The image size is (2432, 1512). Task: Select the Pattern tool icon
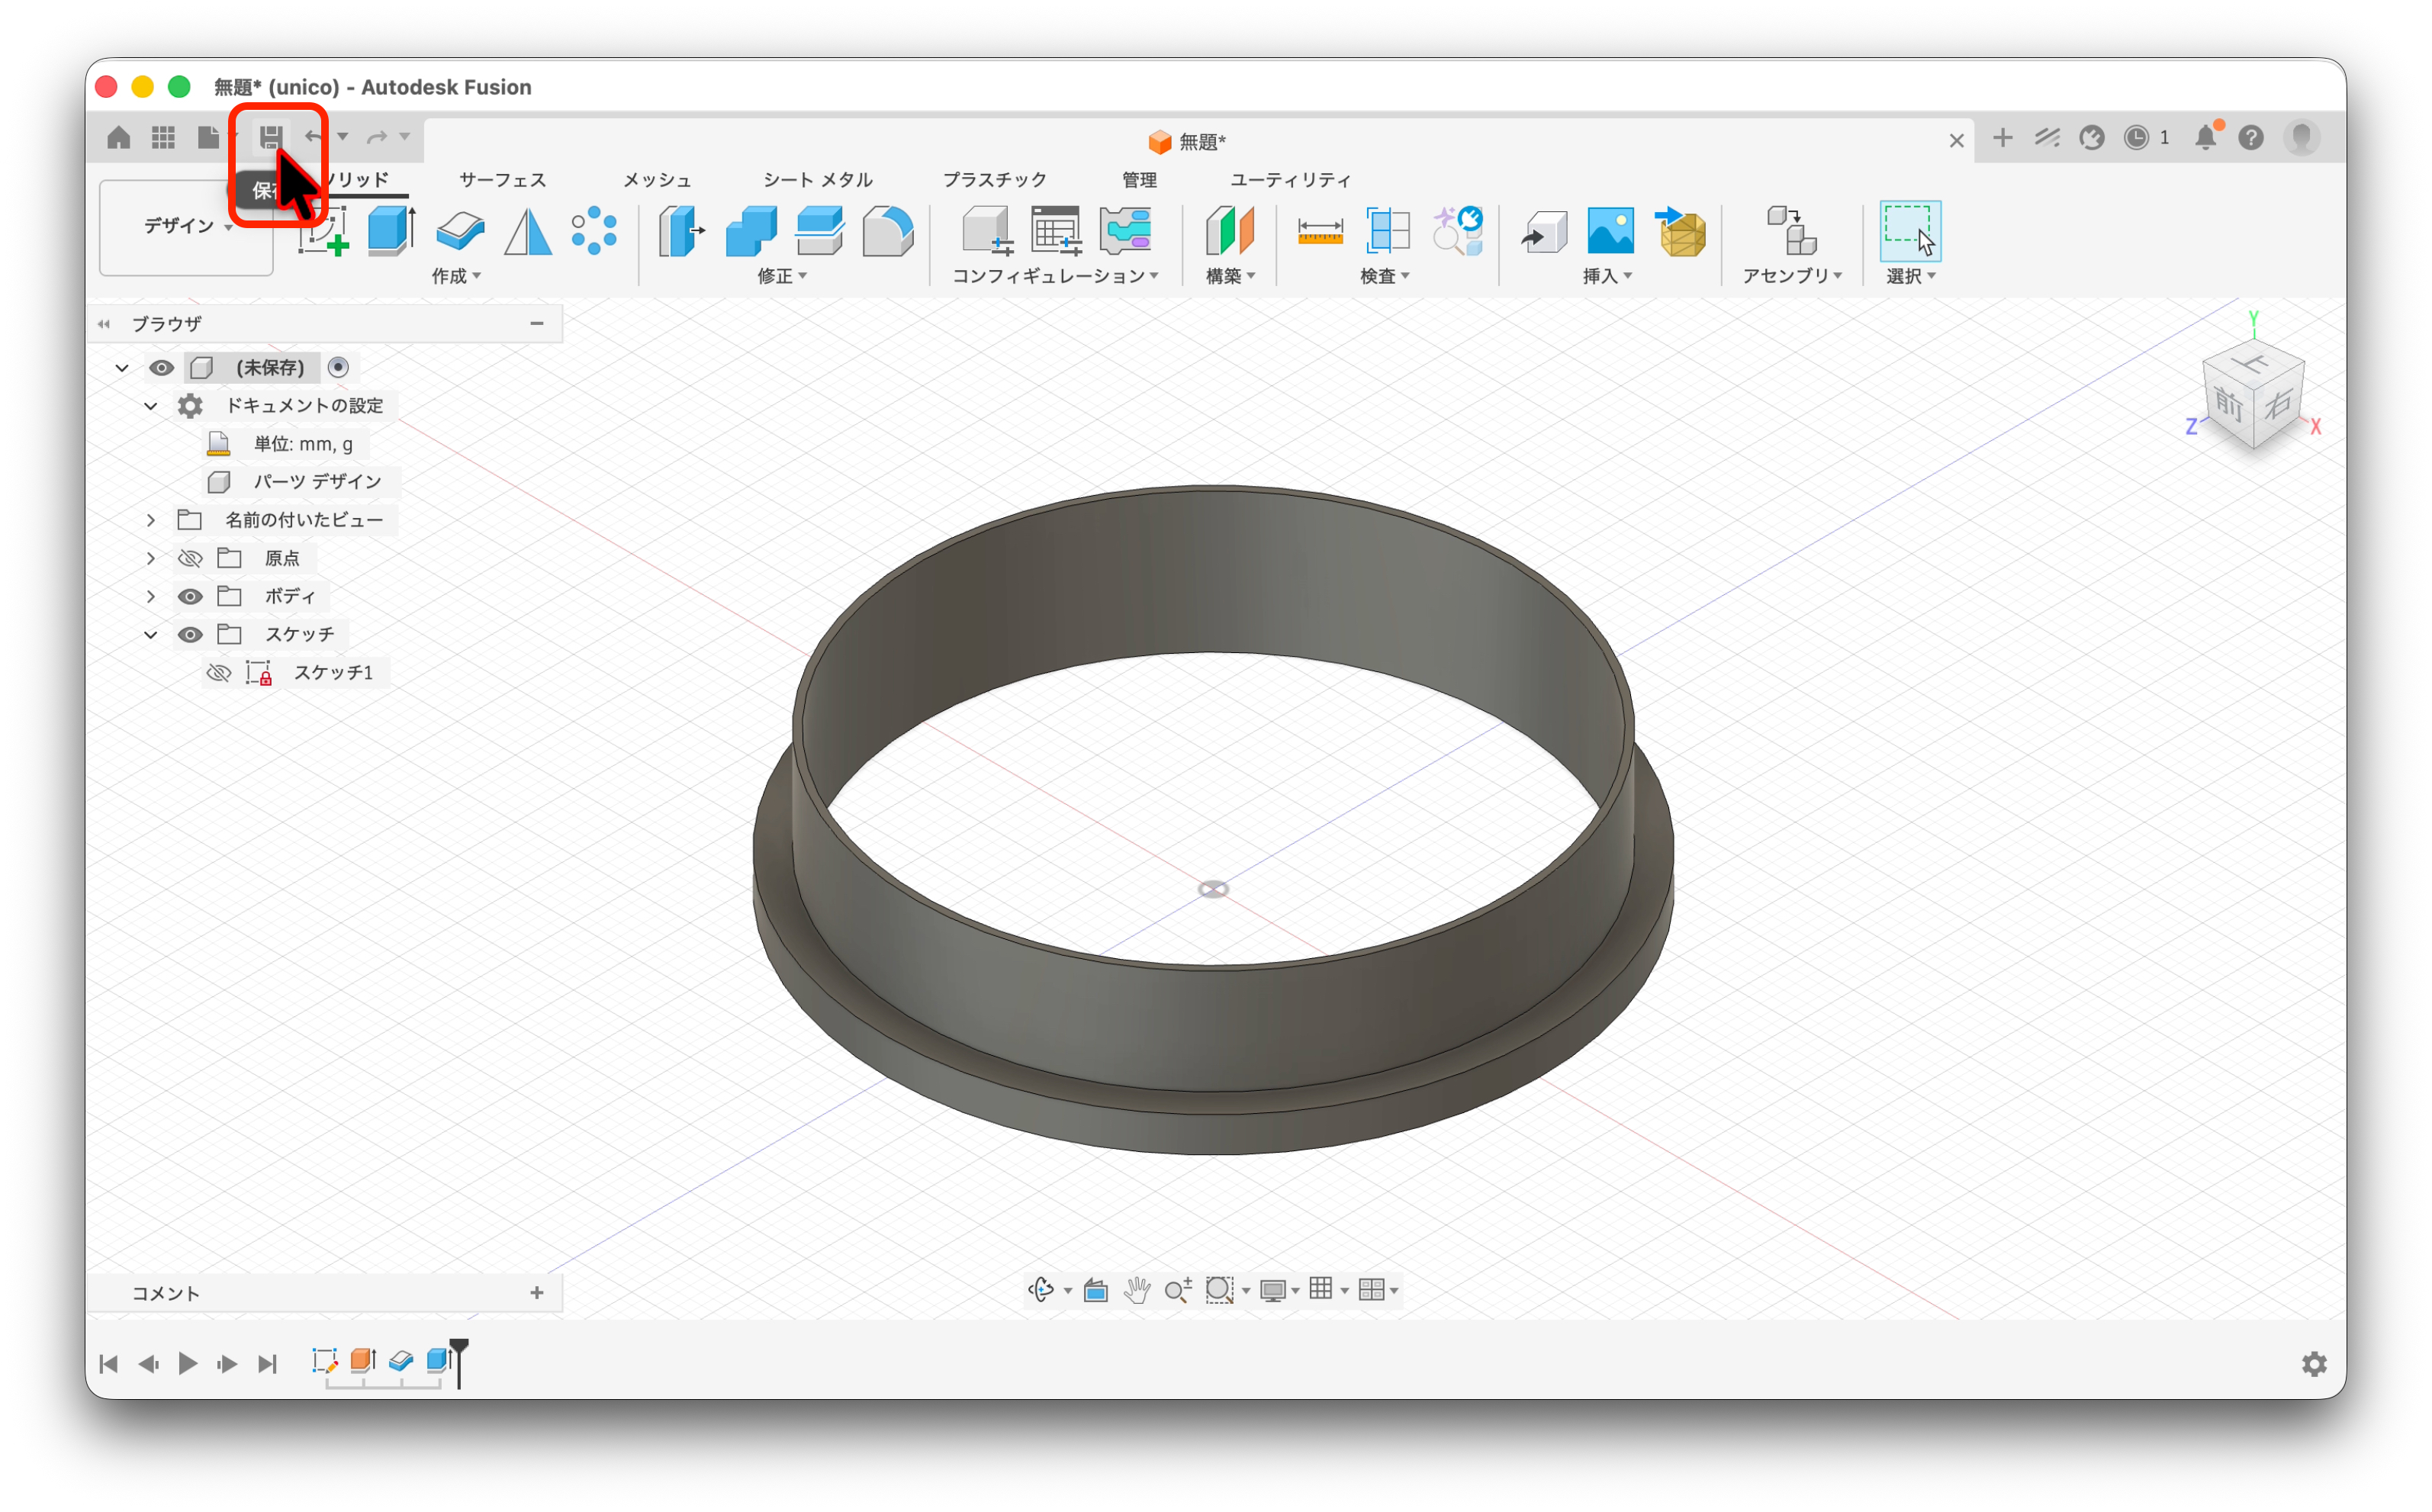(594, 231)
